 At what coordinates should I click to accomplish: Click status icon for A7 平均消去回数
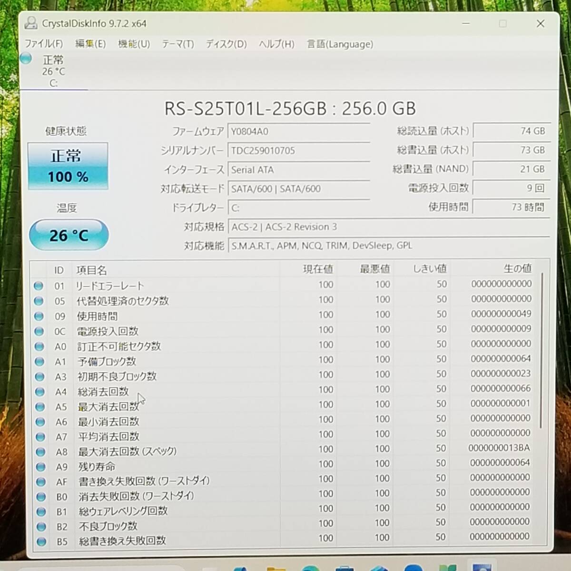click(x=40, y=437)
